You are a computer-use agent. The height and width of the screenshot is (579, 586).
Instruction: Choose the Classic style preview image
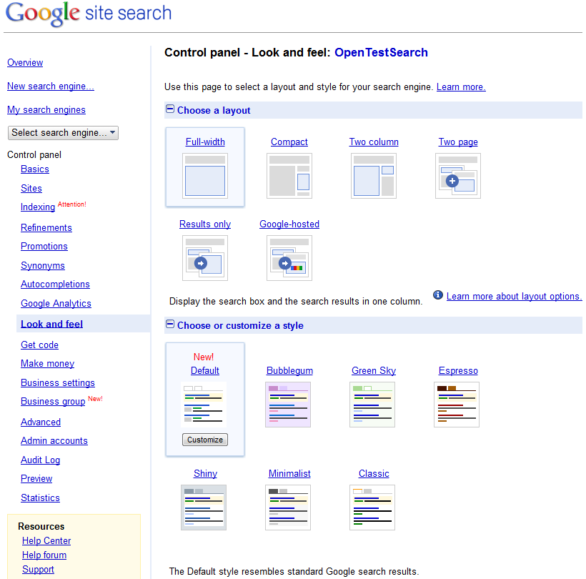[372, 508]
